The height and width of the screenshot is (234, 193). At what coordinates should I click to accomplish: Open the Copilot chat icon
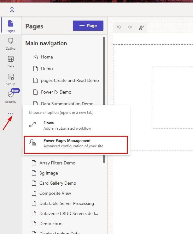coord(142,28)
